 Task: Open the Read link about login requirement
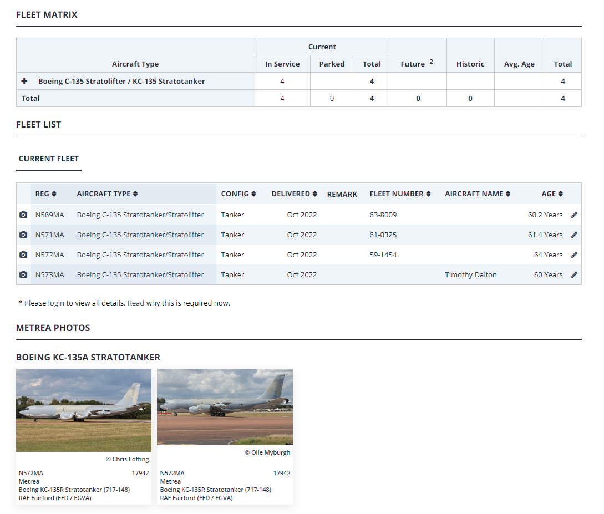[135, 303]
